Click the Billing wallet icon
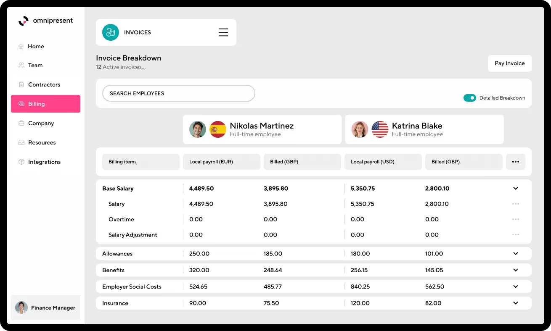551x331 pixels. 21,104
